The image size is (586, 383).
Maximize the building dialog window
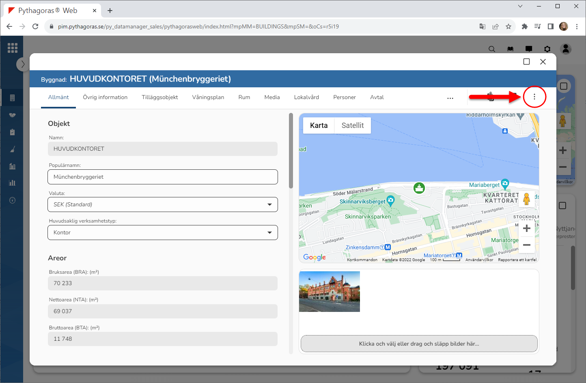pos(526,62)
